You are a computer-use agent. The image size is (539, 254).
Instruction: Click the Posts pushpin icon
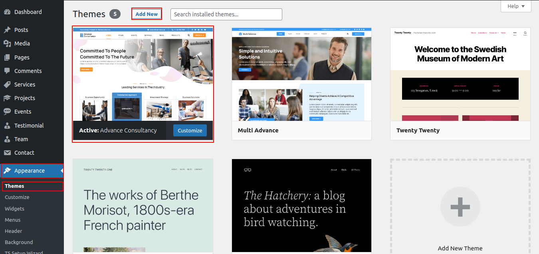pos(7,30)
